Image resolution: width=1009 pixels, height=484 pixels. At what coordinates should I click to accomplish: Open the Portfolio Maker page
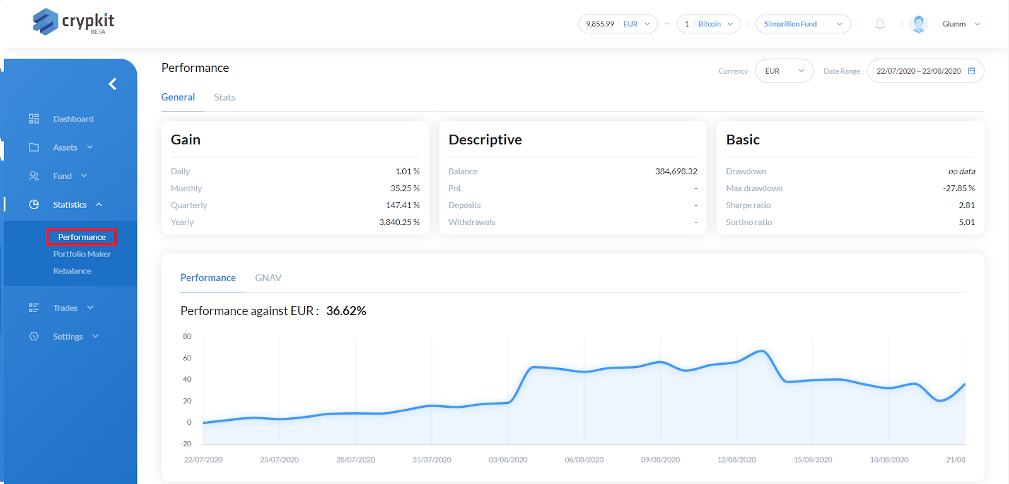pos(82,254)
